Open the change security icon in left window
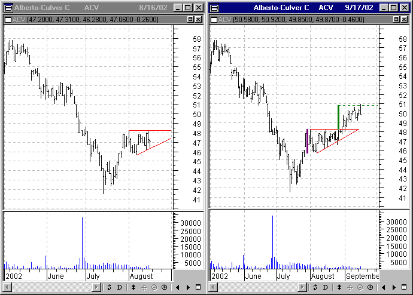 (x=109, y=287)
